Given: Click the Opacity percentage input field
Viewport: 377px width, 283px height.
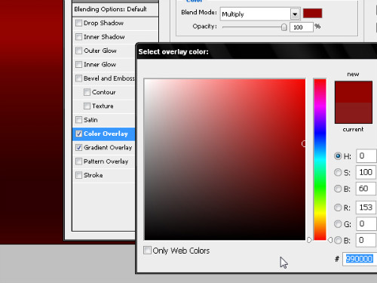Looking at the screenshot, I should (302, 27).
